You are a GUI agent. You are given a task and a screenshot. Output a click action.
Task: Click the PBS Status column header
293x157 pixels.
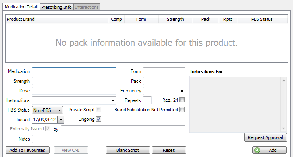262,19
